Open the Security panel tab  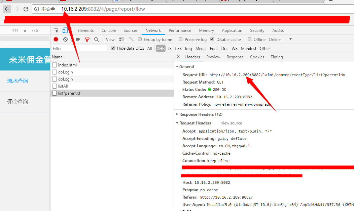tap(257, 31)
